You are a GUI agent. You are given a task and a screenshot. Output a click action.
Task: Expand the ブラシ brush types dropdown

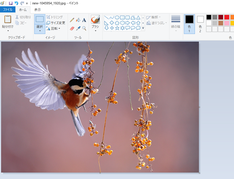pos(96,31)
